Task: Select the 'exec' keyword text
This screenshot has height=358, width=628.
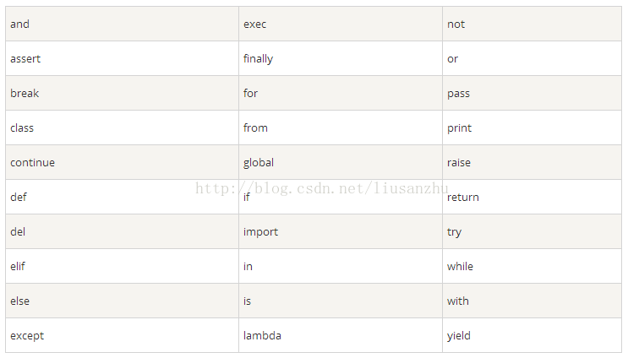Action: 254,24
